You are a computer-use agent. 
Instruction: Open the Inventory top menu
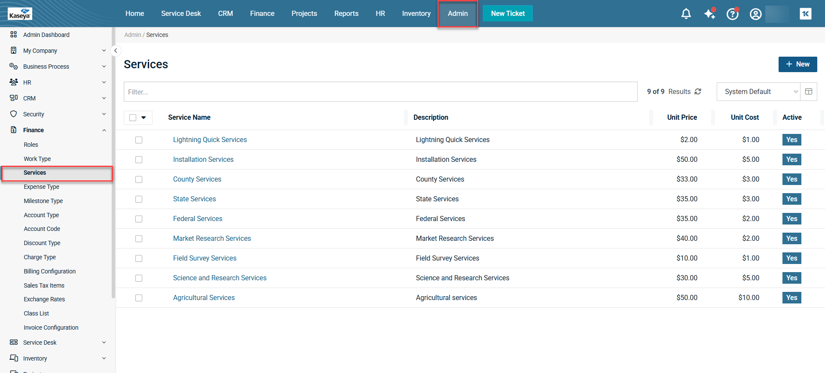[416, 14]
